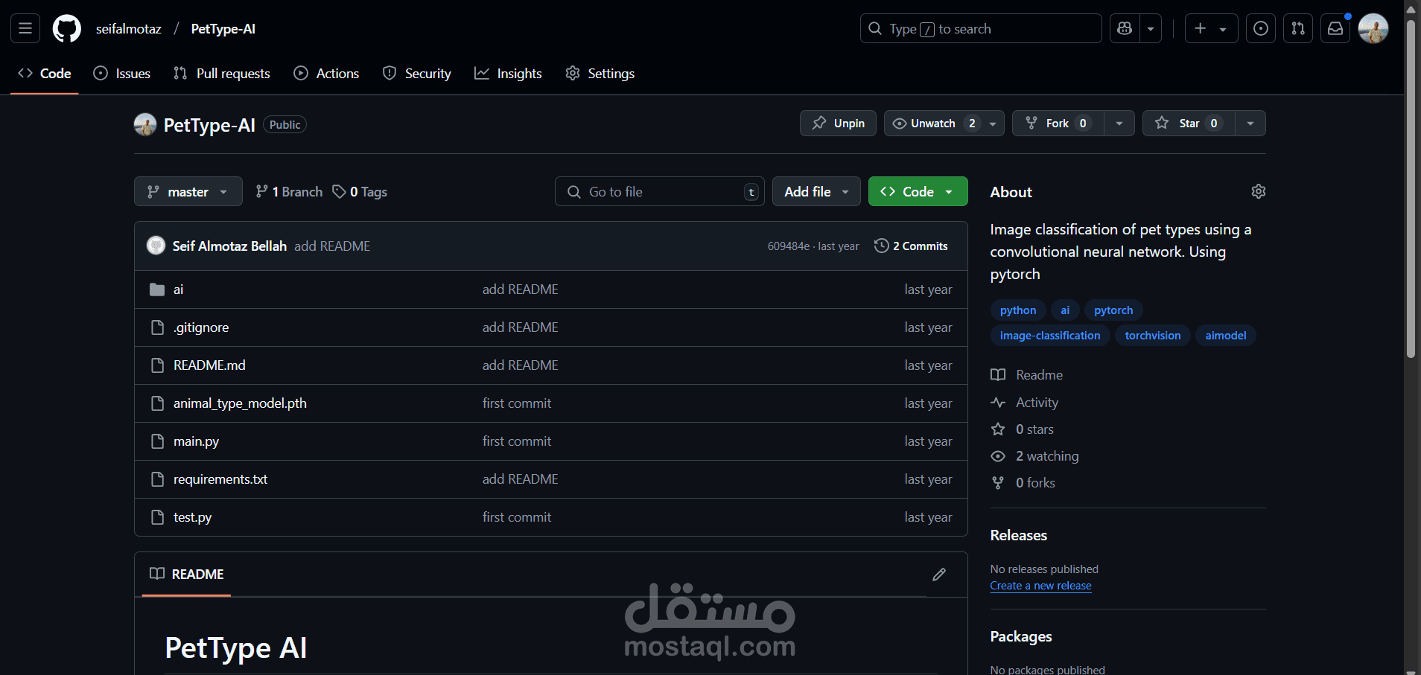
Task: Open the PetType-AI breadcrumb link
Action: (x=223, y=28)
